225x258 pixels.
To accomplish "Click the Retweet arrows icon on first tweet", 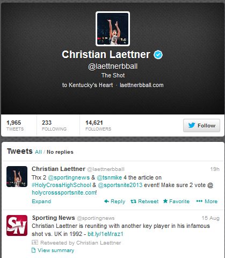I will [133, 202].
